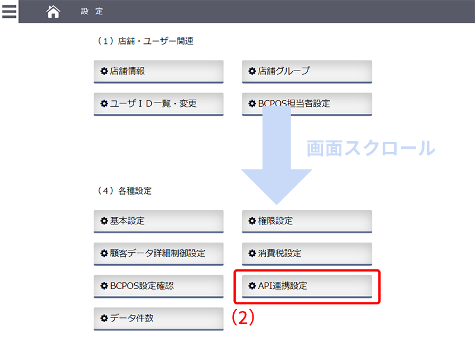Open the hamburger menu
Image resolution: width=475 pixels, height=356 pixels.
tap(9, 11)
